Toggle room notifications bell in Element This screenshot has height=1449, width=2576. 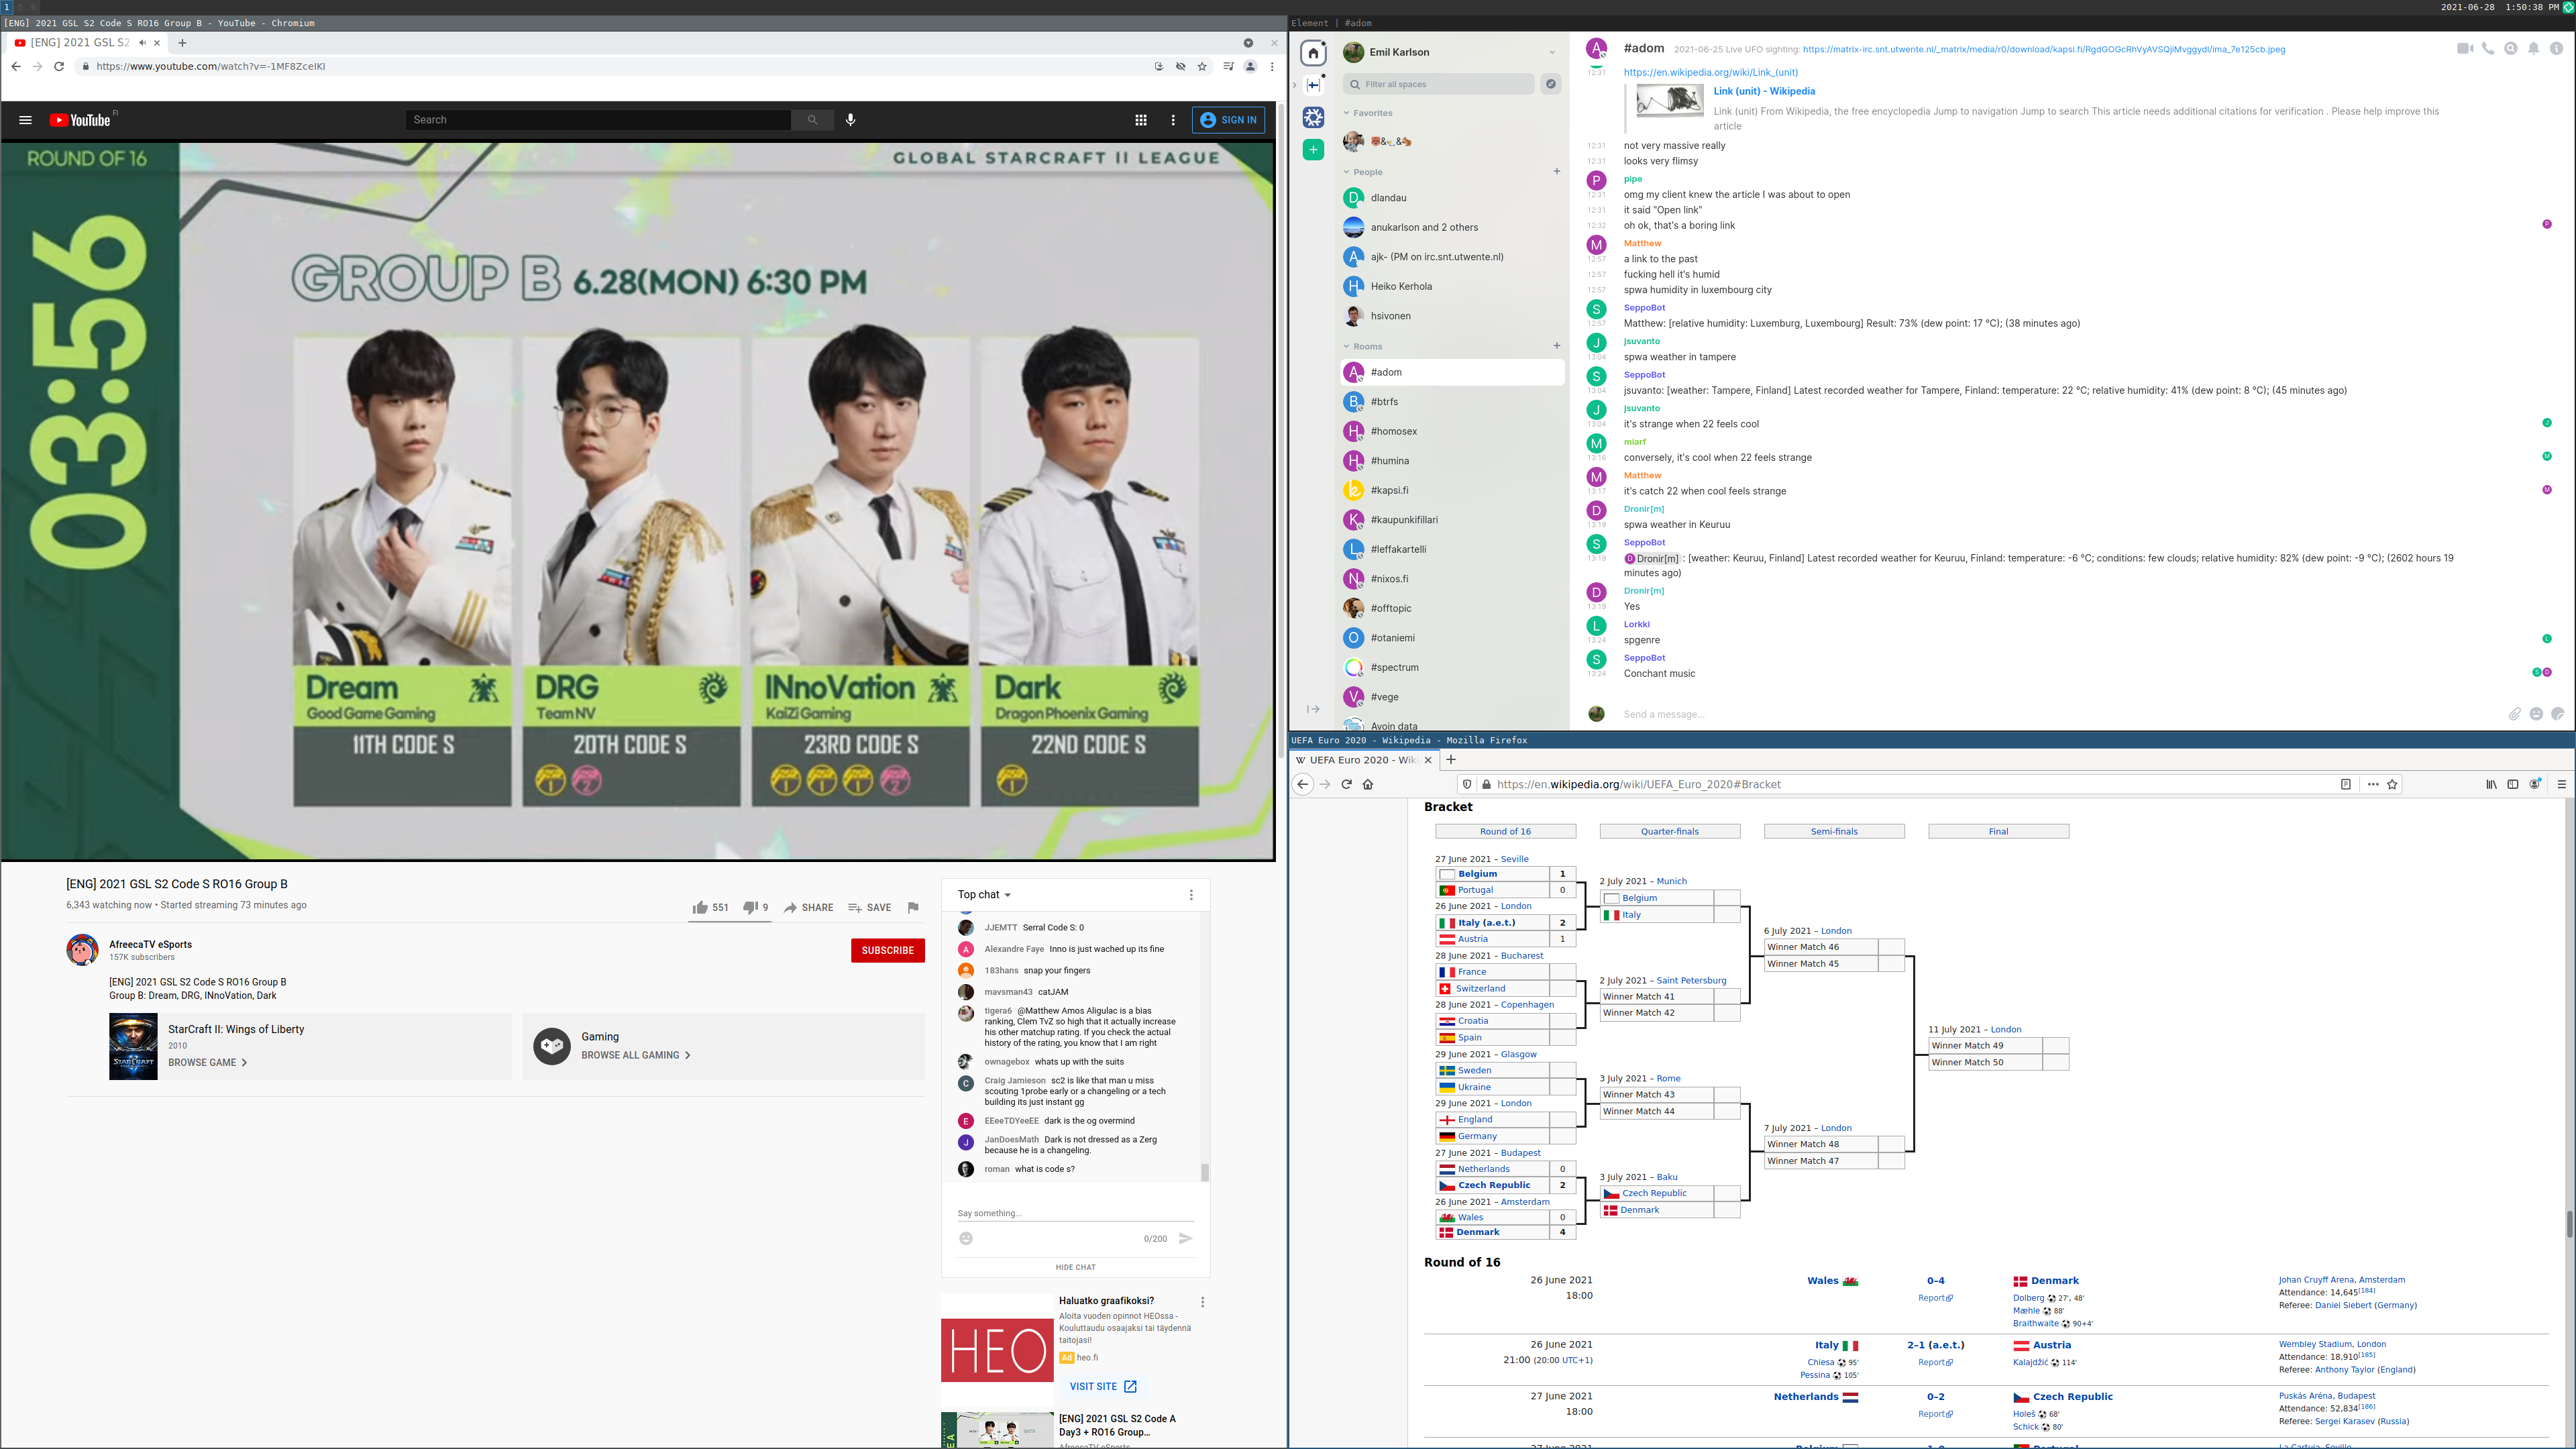pyautogui.click(x=2533, y=48)
